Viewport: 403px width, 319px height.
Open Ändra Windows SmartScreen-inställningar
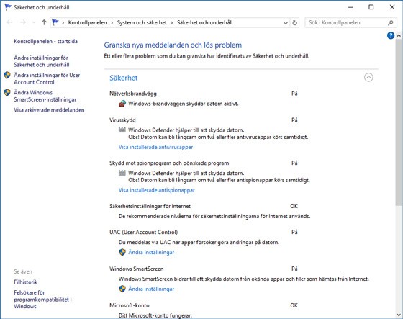45,96
